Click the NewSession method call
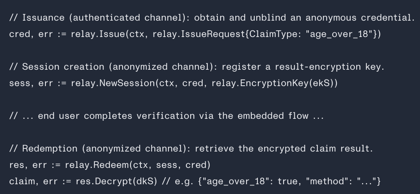This screenshot has height=194, width=420. [x=127, y=83]
